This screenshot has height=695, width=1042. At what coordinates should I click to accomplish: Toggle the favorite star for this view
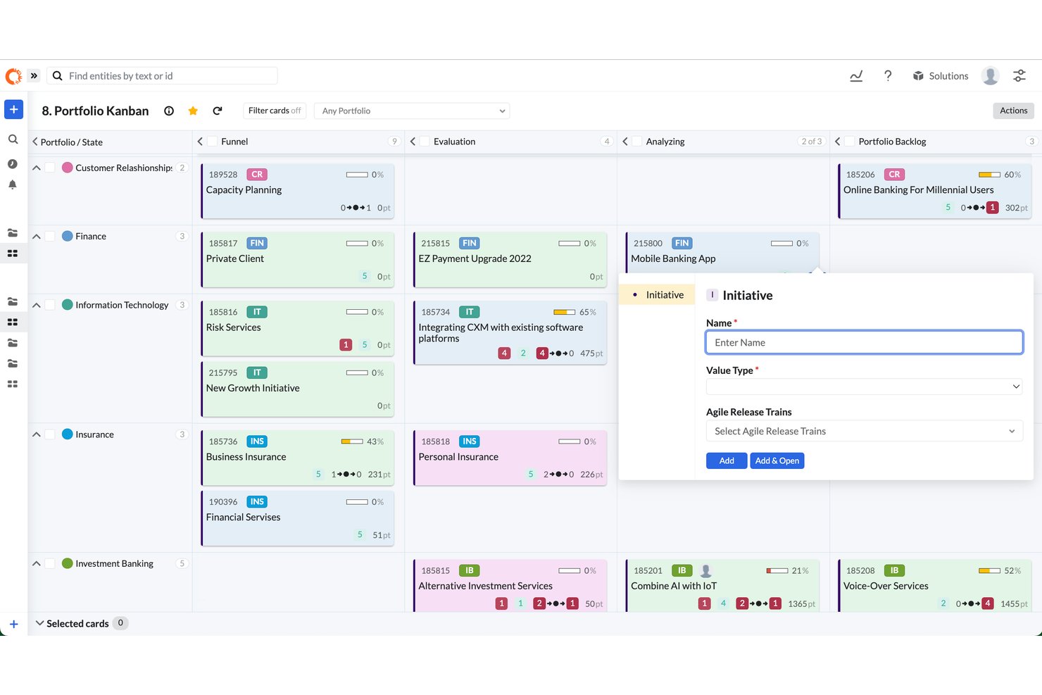coord(193,111)
